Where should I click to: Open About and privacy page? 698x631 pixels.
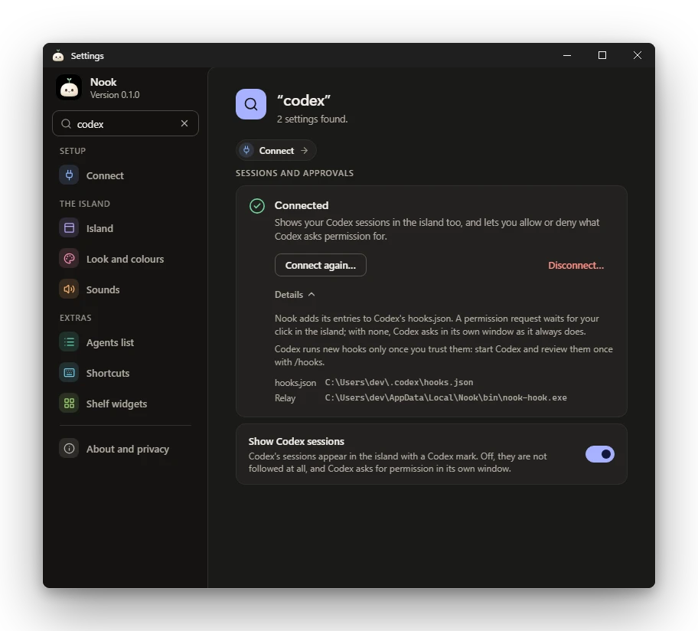[x=128, y=449]
